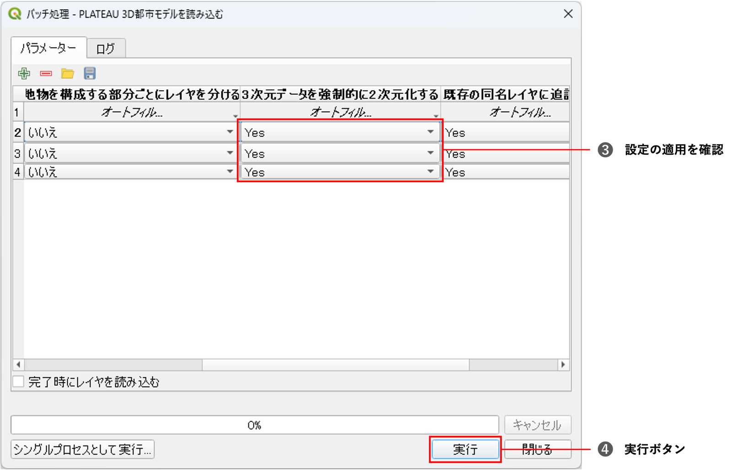Screen dimensions: 732x470
Task: Select row header number 1
Action: click(x=18, y=112)
